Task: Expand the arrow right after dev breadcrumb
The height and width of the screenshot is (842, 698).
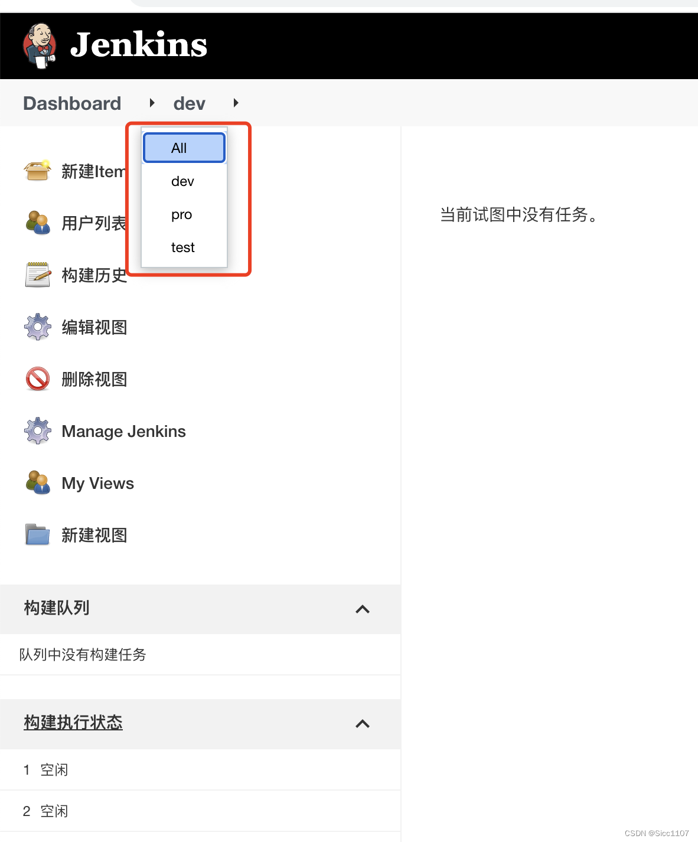Action: (236, 103)
